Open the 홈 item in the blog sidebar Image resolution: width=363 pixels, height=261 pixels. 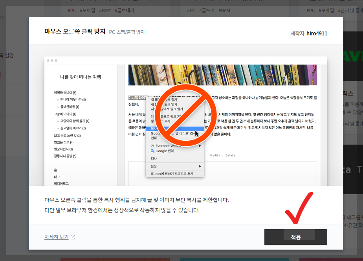(x=55, y=169)
